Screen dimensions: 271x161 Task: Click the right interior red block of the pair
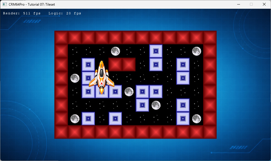(129, 64)
